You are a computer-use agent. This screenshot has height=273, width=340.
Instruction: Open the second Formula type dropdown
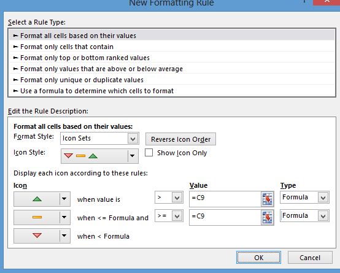point(304,216)
